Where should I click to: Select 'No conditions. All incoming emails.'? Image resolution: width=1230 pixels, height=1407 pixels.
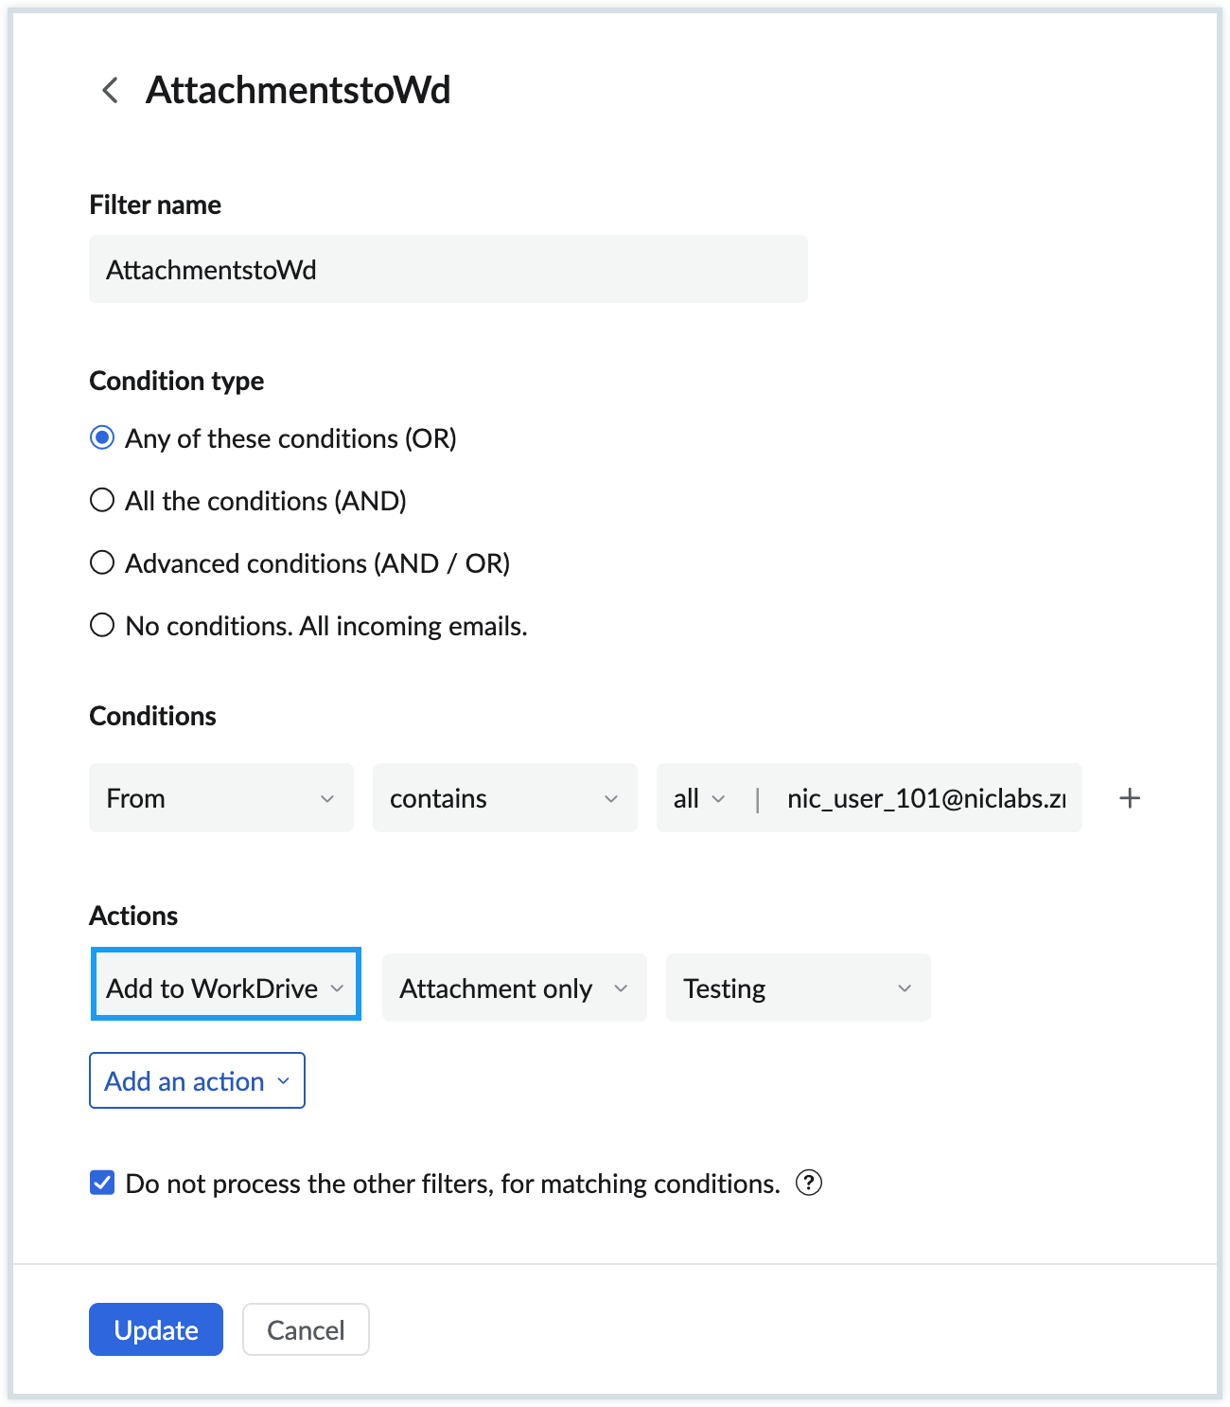point(102,624)
